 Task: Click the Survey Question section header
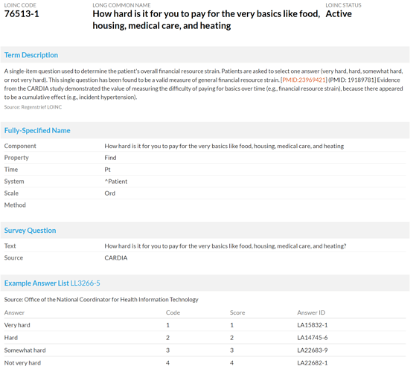click(30, 231)
